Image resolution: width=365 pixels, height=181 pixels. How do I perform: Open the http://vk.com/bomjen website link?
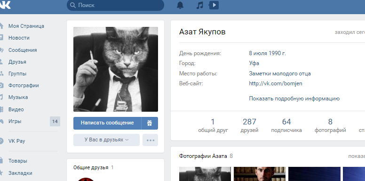(276, 83)
